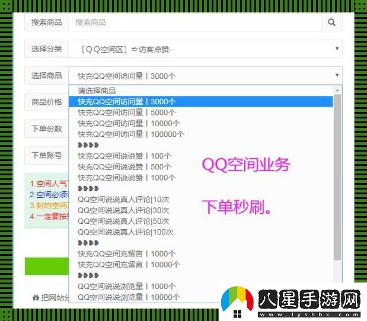The width and height of the screenshot is (367, 321).
Task: Click the gift icon beside 把网站分
Action: click(36, 298)
